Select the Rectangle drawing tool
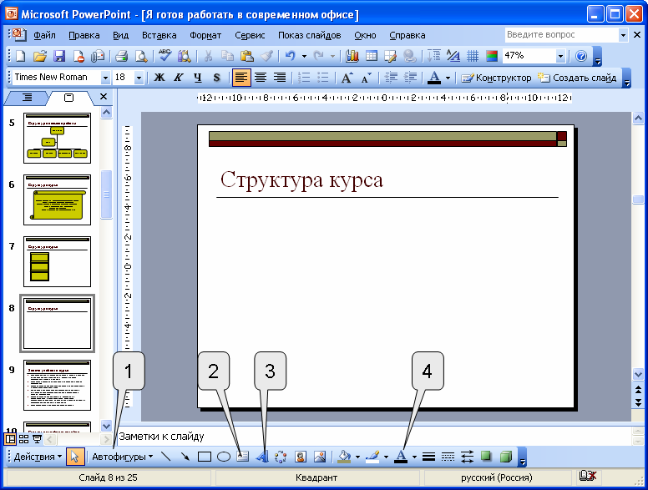 coord(204,457)
